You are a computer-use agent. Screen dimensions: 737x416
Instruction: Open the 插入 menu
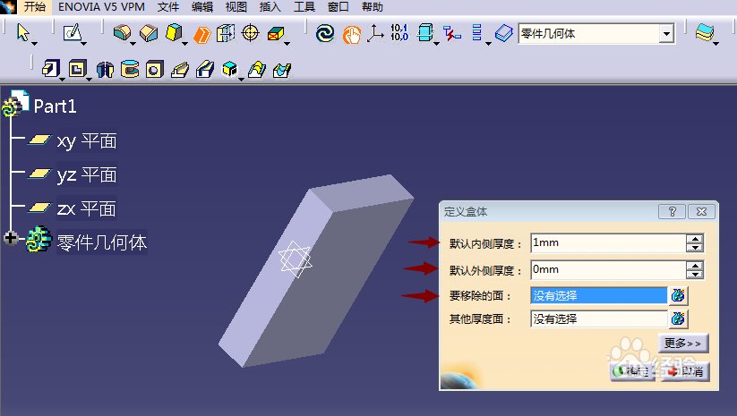pyautogui.click(x=270, y=7)
